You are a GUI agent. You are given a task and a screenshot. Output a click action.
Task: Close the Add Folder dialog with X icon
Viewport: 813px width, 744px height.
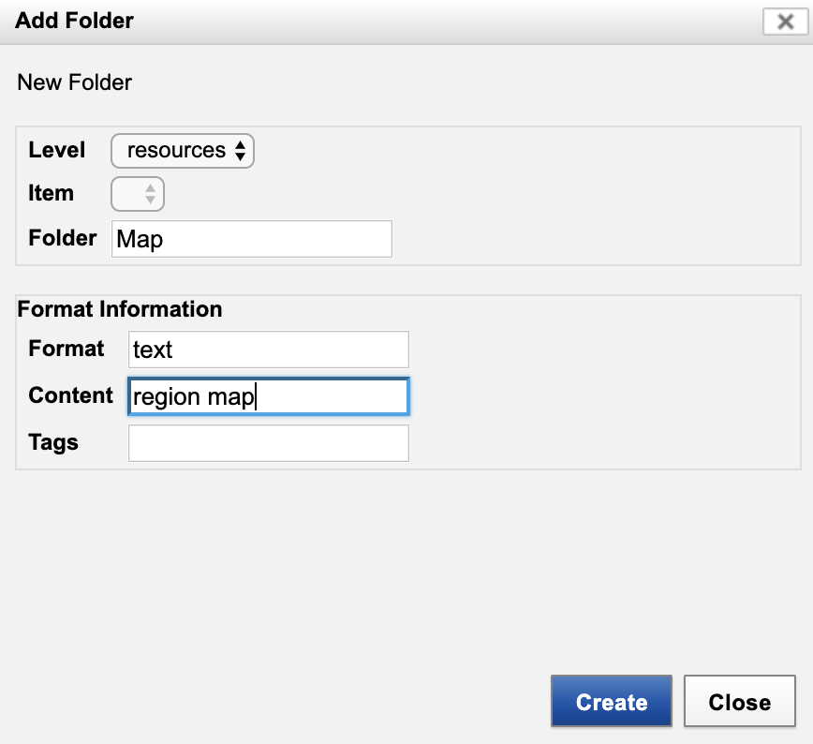786,22
